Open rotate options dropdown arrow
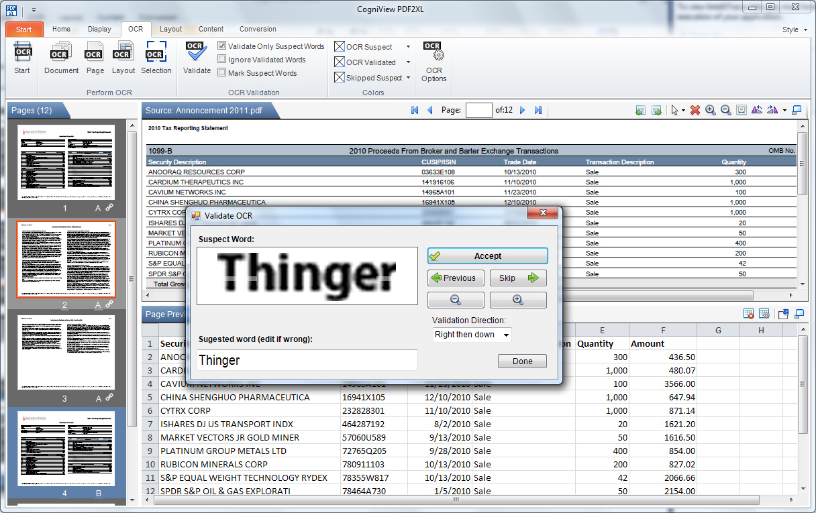The width and height of the screenshot is (816, 513). [x=784, y=111]
